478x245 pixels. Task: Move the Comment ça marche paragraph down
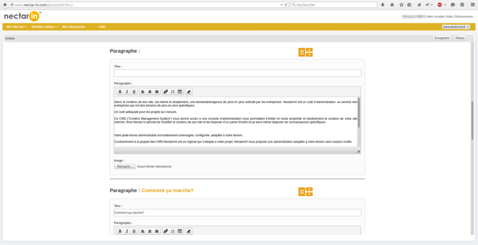pyautogui.click(x=310, y=194)
